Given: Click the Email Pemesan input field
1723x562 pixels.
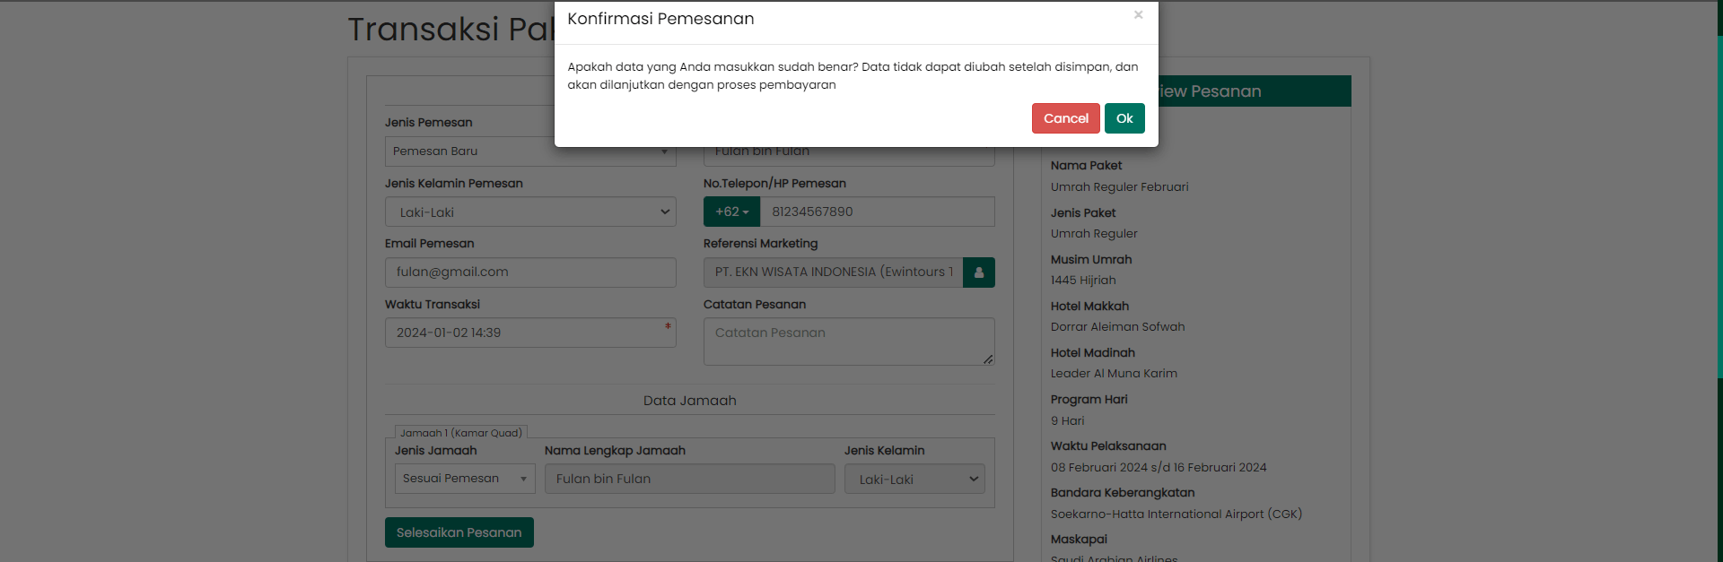Looking at the screenshot, I should click(530, 272).
